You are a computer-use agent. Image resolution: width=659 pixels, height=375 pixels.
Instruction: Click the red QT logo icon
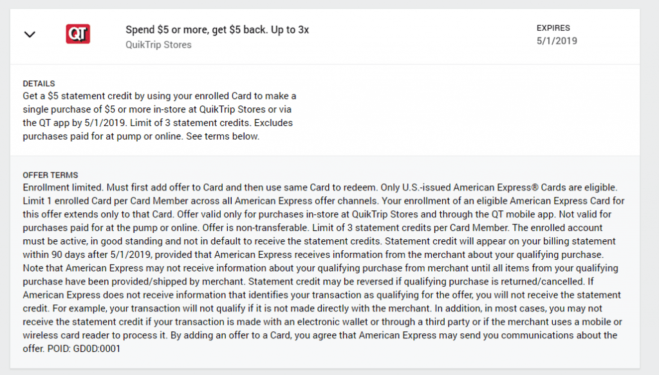pos(78,34)
